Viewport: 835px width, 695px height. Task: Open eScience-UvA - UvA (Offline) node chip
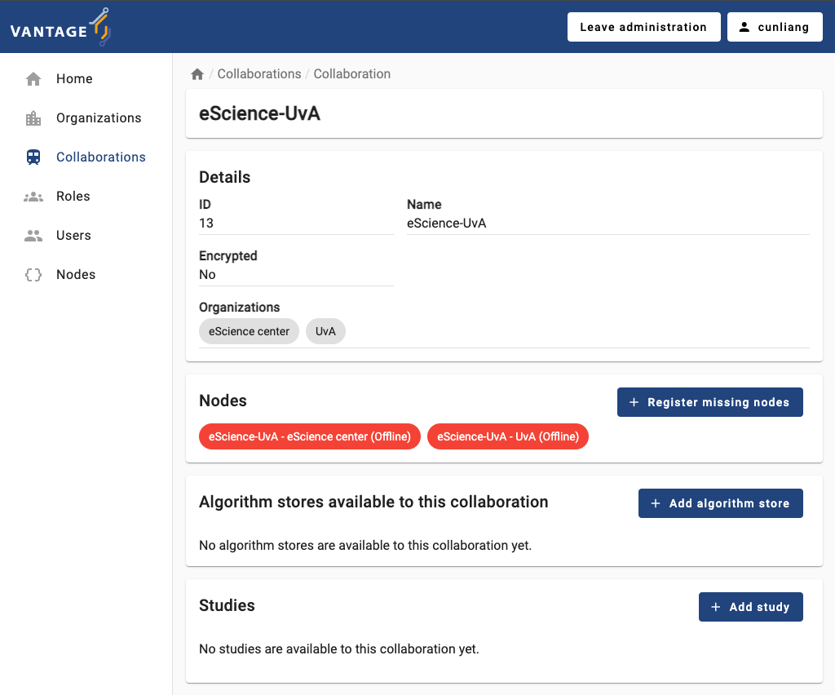coord(507,436)
